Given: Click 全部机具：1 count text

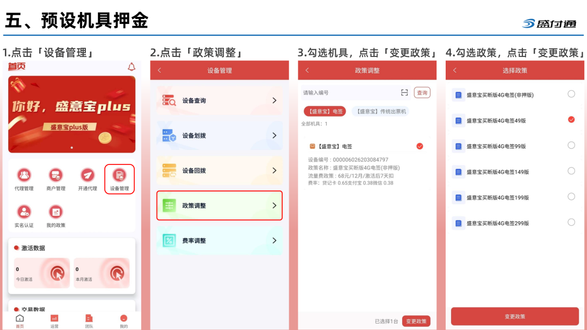Looking at the screenshot, I should point(315,124).
